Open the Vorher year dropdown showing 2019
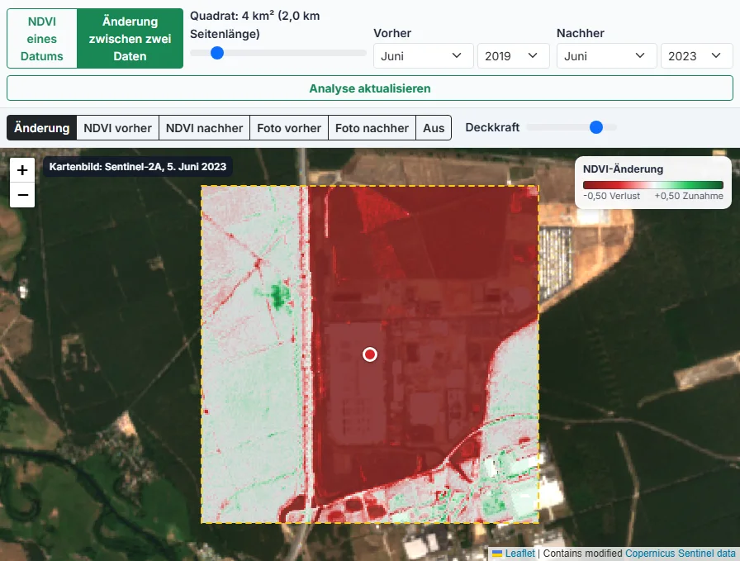740x561 pixels. point(514,55)
